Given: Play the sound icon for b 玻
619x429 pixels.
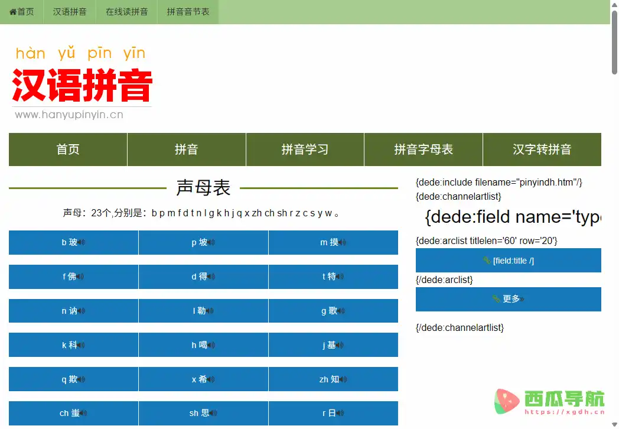Looking at the screenshot, I should 82,242.
